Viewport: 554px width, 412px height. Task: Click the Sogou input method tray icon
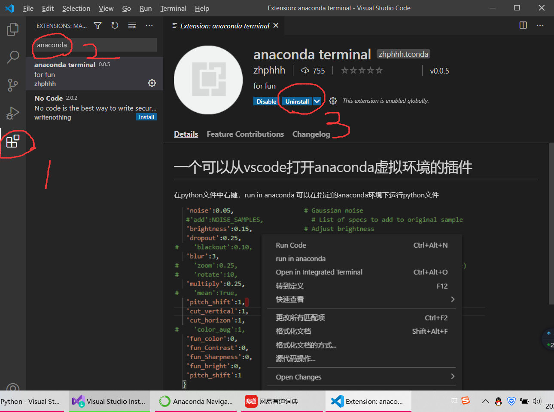[466, 400]
